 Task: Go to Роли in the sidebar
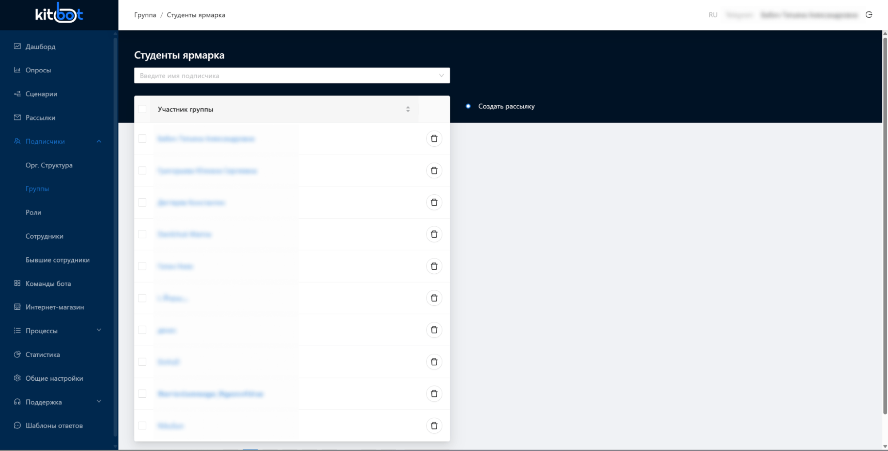tap(33, 212)
